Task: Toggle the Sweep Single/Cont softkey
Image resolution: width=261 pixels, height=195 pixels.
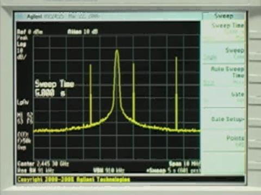Action: point(223,53)
